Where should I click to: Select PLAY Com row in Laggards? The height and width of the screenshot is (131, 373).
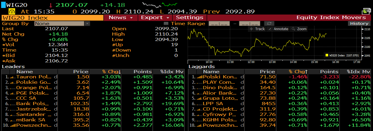280,82
